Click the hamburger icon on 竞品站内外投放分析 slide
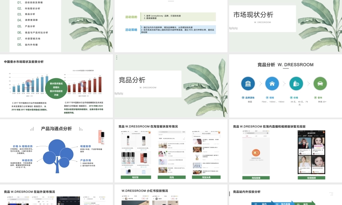342x205 pixels. coord(331,193)
